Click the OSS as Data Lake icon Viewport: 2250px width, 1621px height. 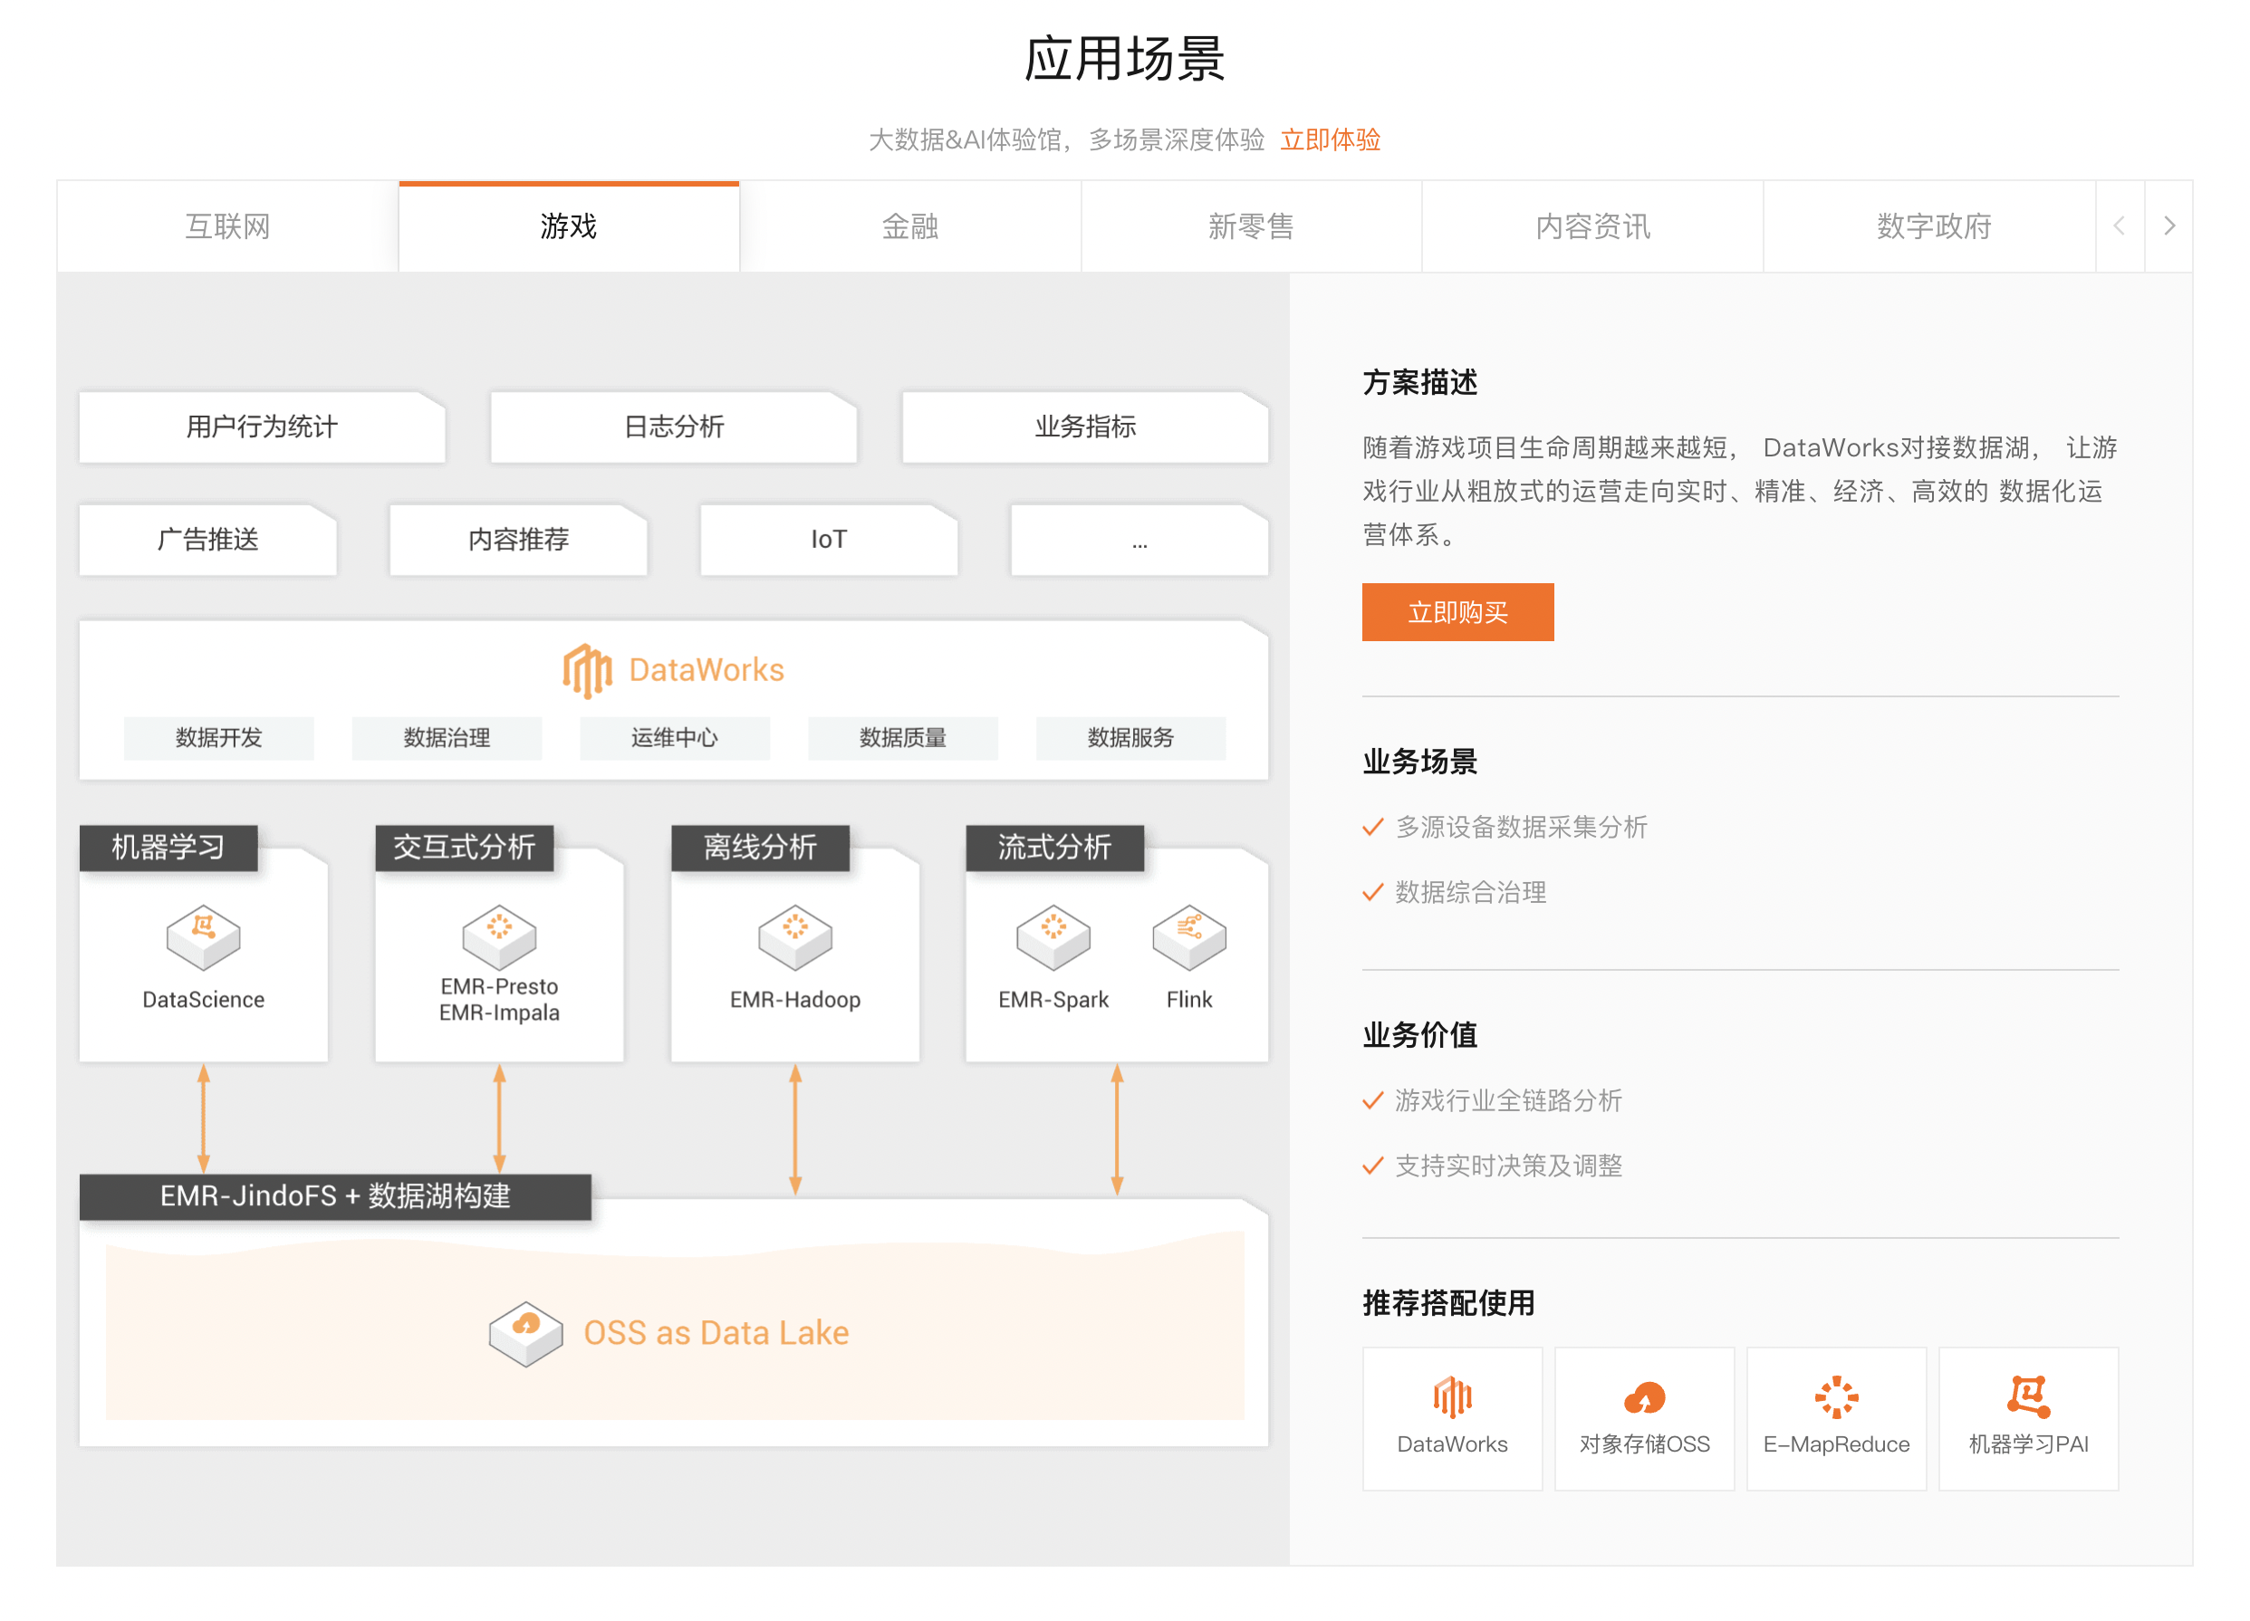point(524,1332)
